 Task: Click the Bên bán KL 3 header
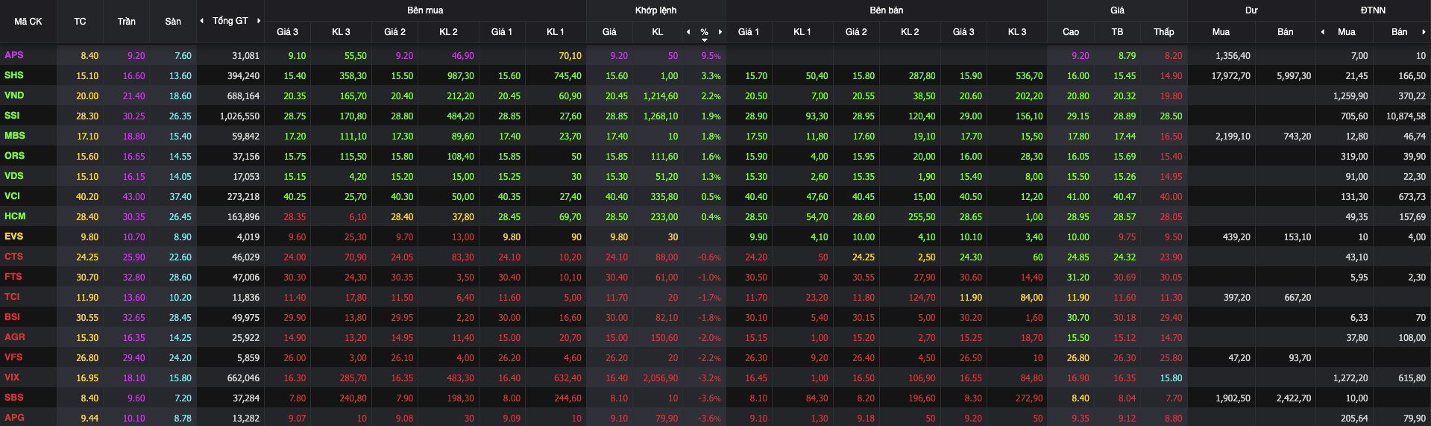[1017, 32]
